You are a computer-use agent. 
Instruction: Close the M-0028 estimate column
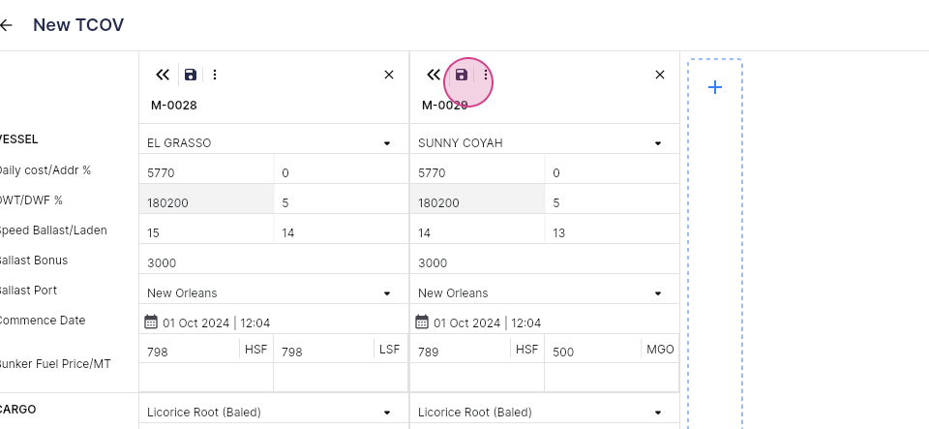point(389,75)
